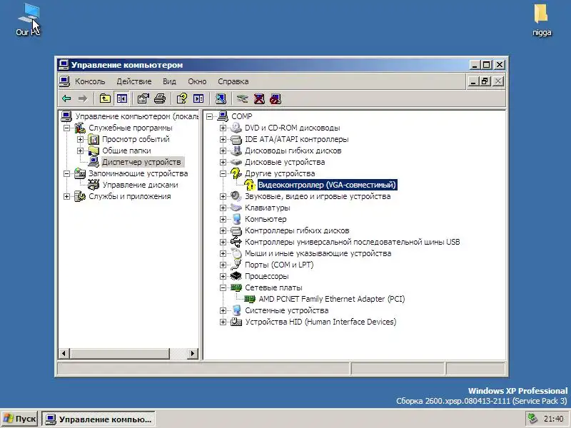Select AMD PCNET Family Ethernet Adapter

(332, 299)
